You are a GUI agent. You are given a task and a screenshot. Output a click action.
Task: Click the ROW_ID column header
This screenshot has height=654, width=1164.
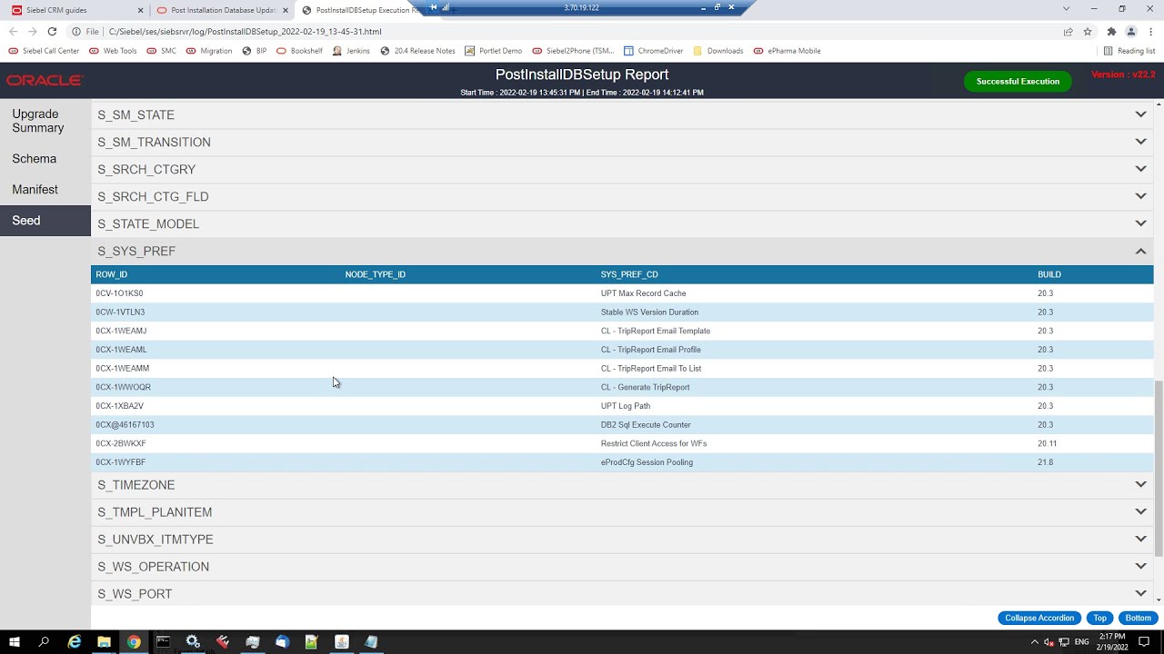(x=112, y=274)
